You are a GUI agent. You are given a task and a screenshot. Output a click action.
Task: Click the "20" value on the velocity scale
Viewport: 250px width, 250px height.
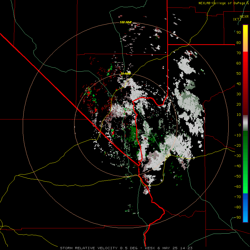point(239,104)
